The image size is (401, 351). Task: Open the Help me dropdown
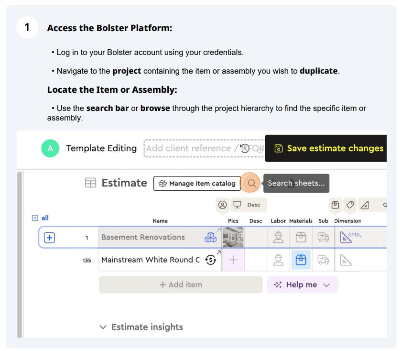pyautogui.click(x=303, y=285)
